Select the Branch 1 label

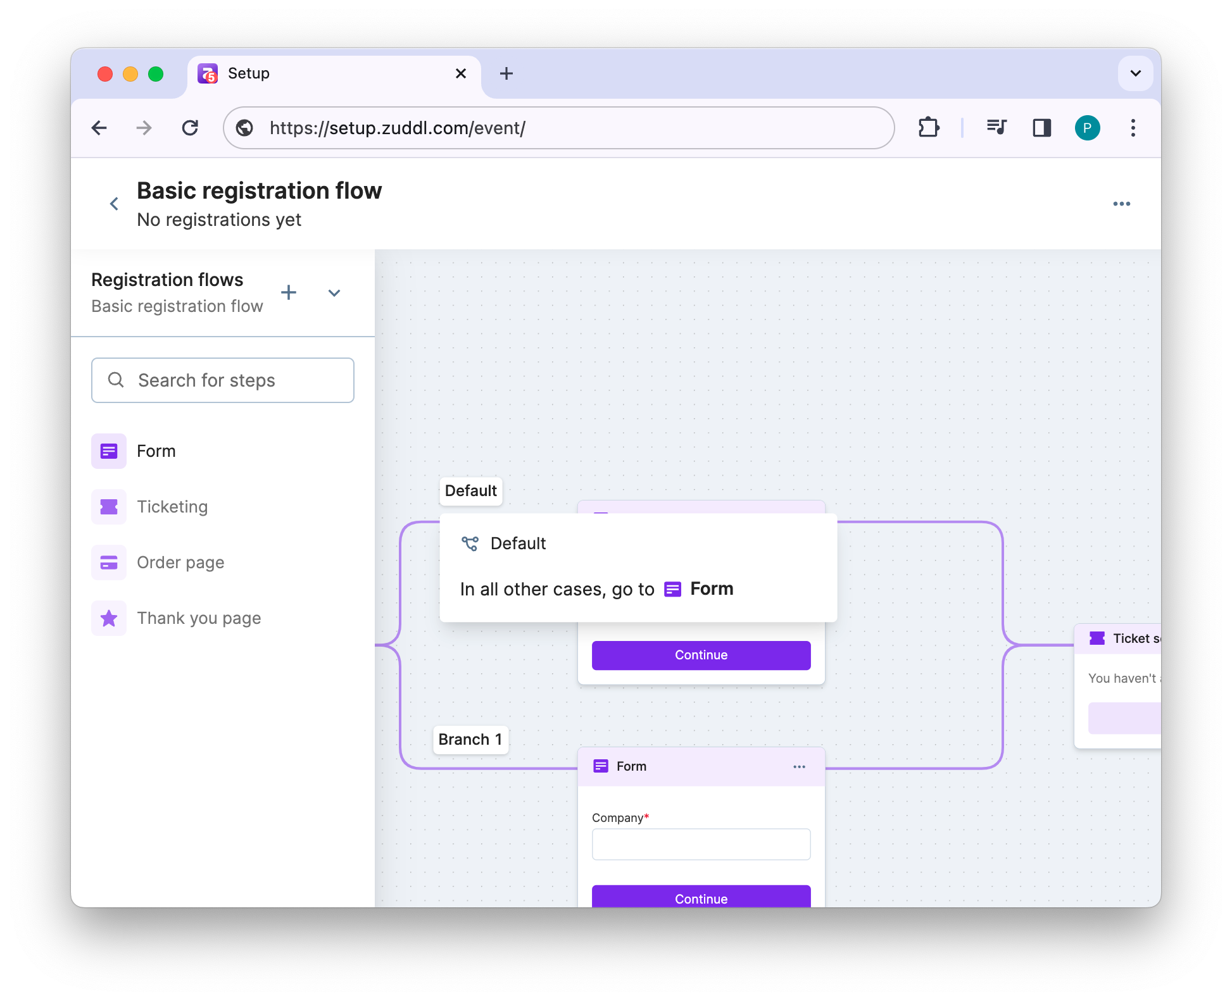point(470,740)
